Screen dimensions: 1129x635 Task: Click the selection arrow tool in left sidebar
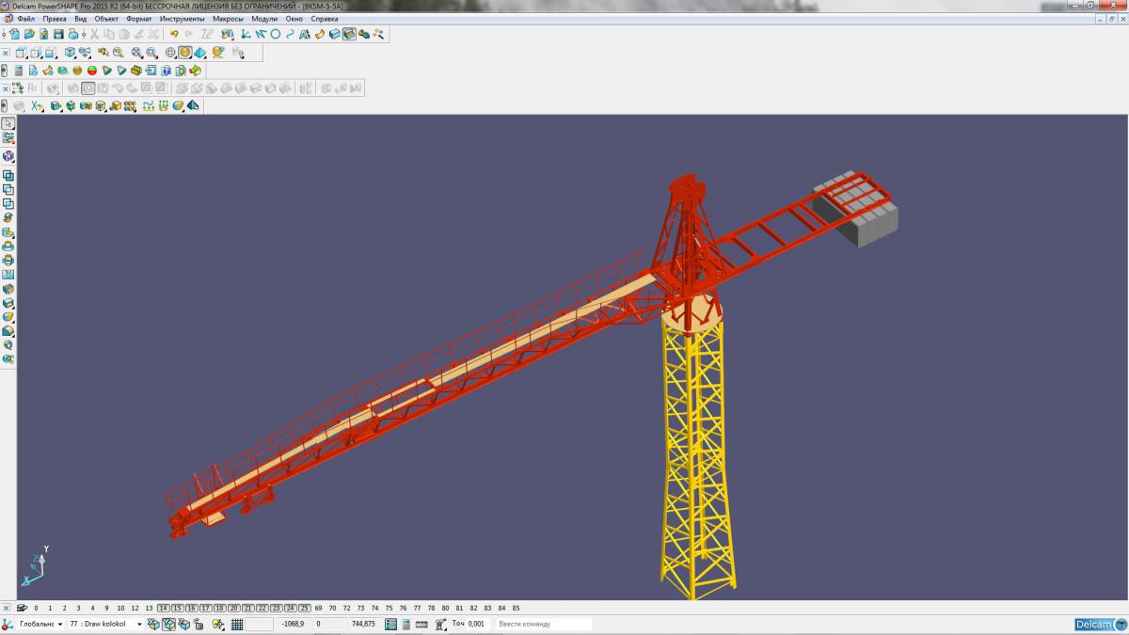[x=8, y=123]
